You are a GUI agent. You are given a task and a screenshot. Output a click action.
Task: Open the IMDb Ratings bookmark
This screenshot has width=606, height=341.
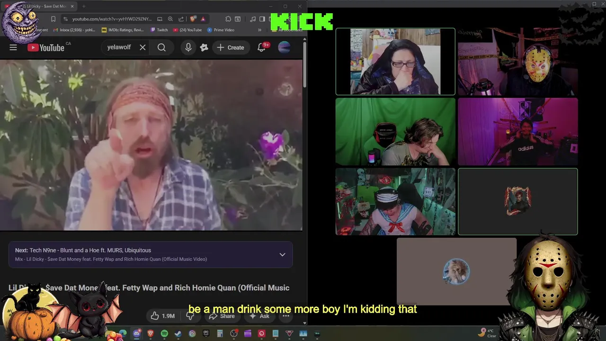(123, 30)
